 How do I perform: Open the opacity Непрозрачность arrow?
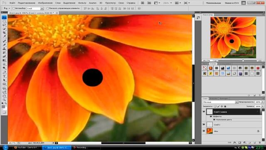click(x=263, y=102)
